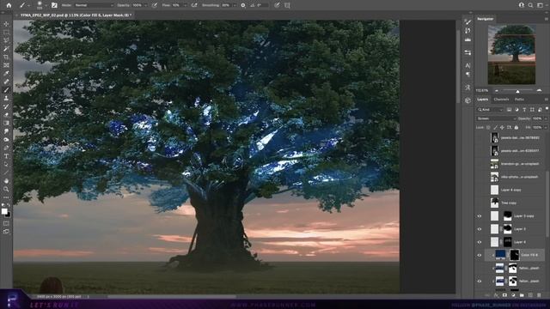
Task: Switch to the Layers tab
Action: 482,100
